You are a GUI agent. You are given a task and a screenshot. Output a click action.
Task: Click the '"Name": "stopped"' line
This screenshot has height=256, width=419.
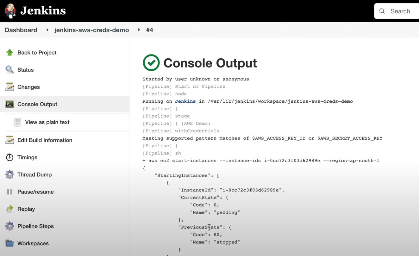(x=215, y=242)
